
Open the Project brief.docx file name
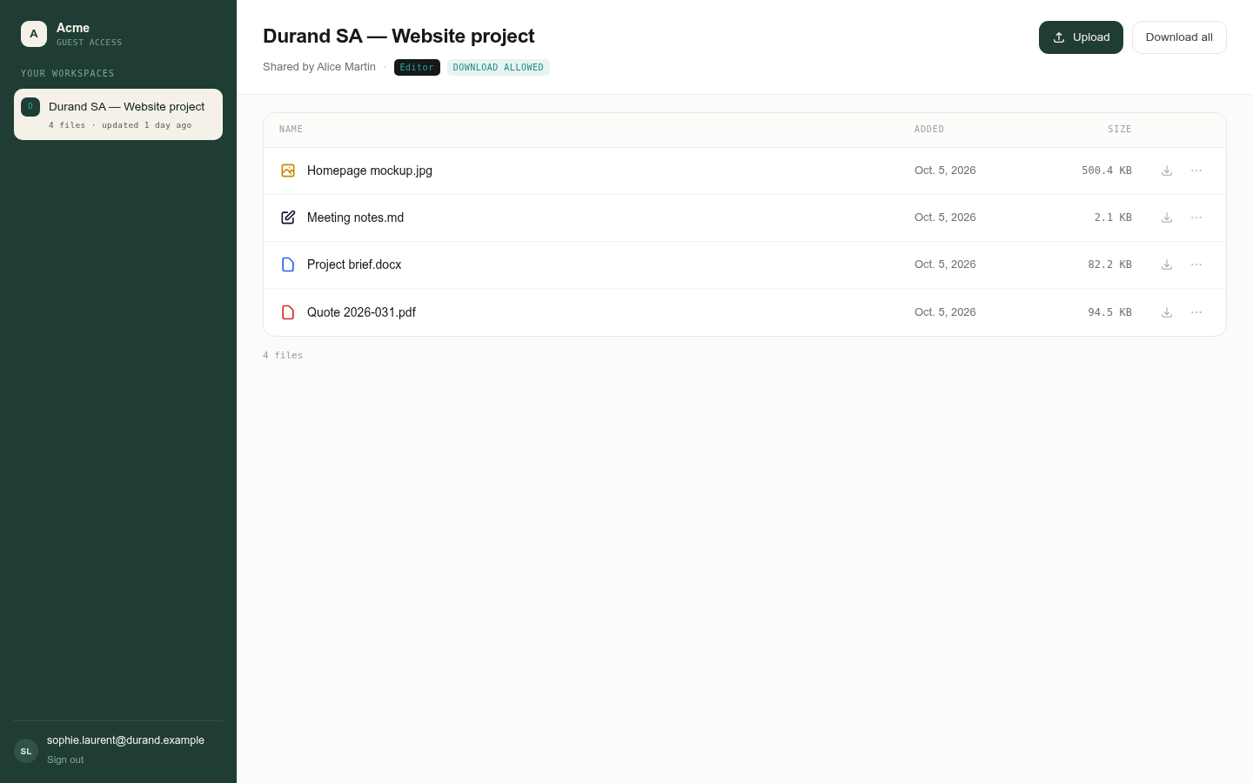[x=354, y=264]
